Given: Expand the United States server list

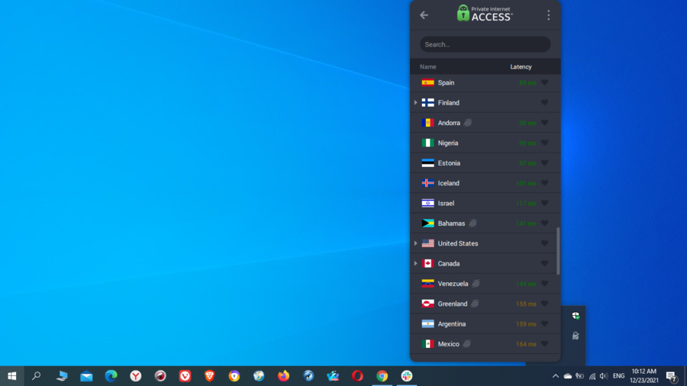Looking at the screenshot, I should coord(416,243).
